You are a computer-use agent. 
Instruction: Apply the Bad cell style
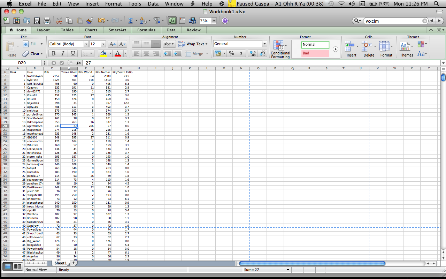pyautogui.click(x=315, y=53)
